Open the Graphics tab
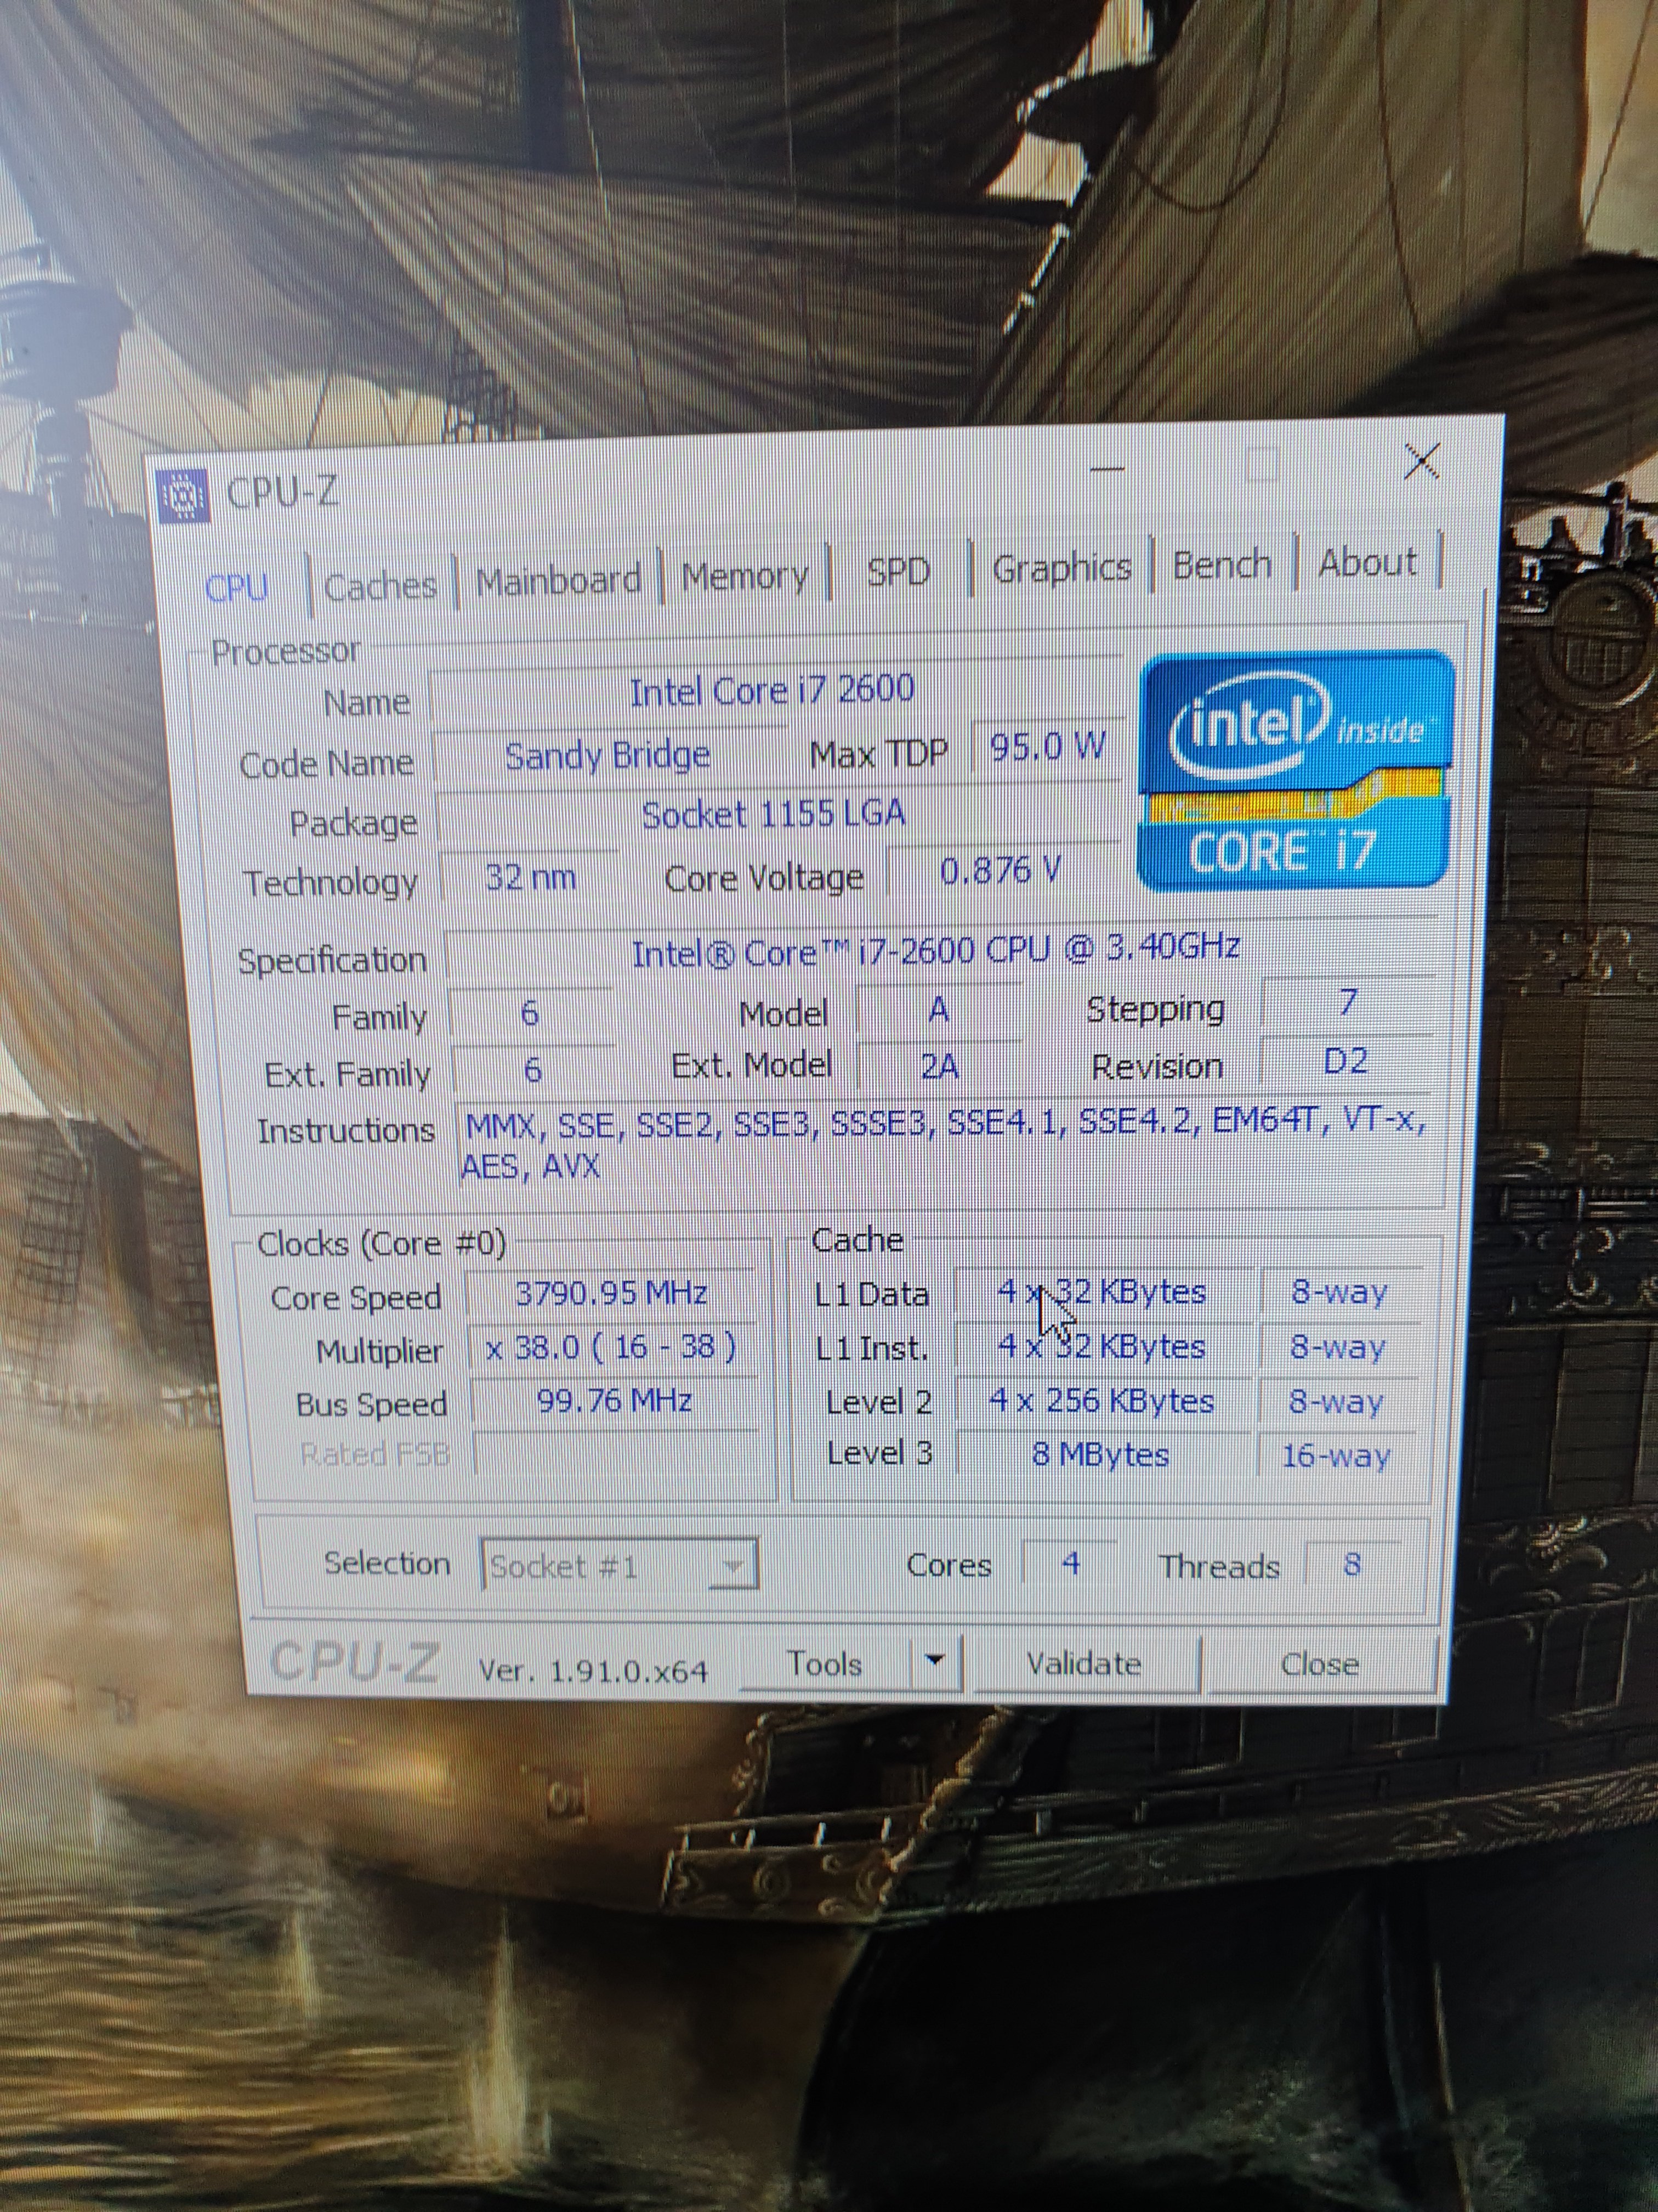Screen dimensions: 1658x2212 coord(1061,568)
